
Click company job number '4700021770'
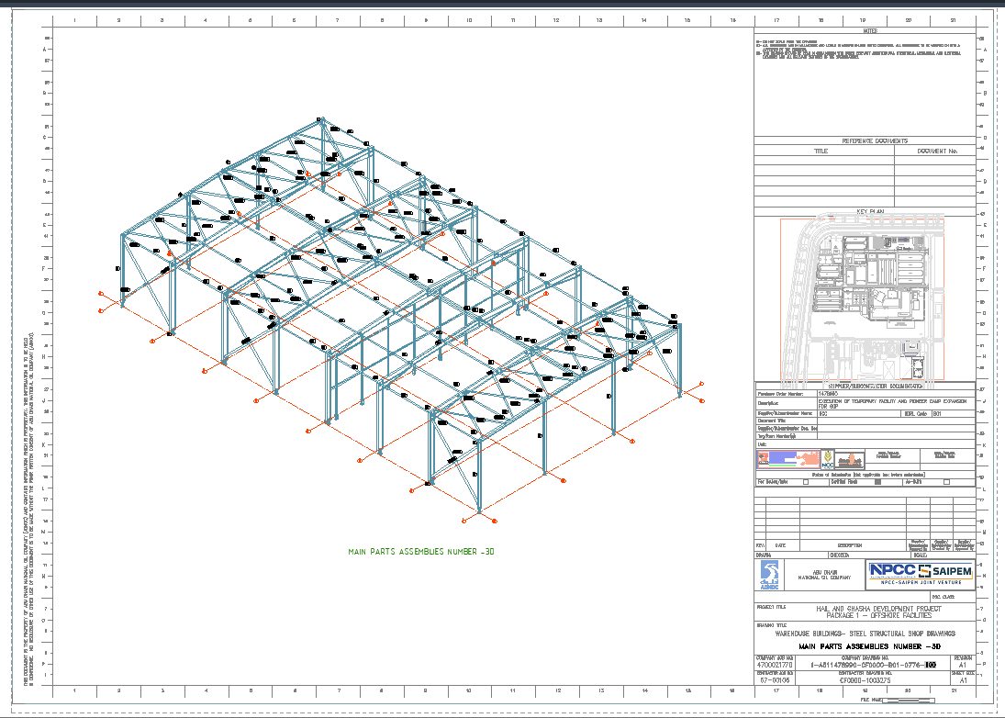pos(775,665)
